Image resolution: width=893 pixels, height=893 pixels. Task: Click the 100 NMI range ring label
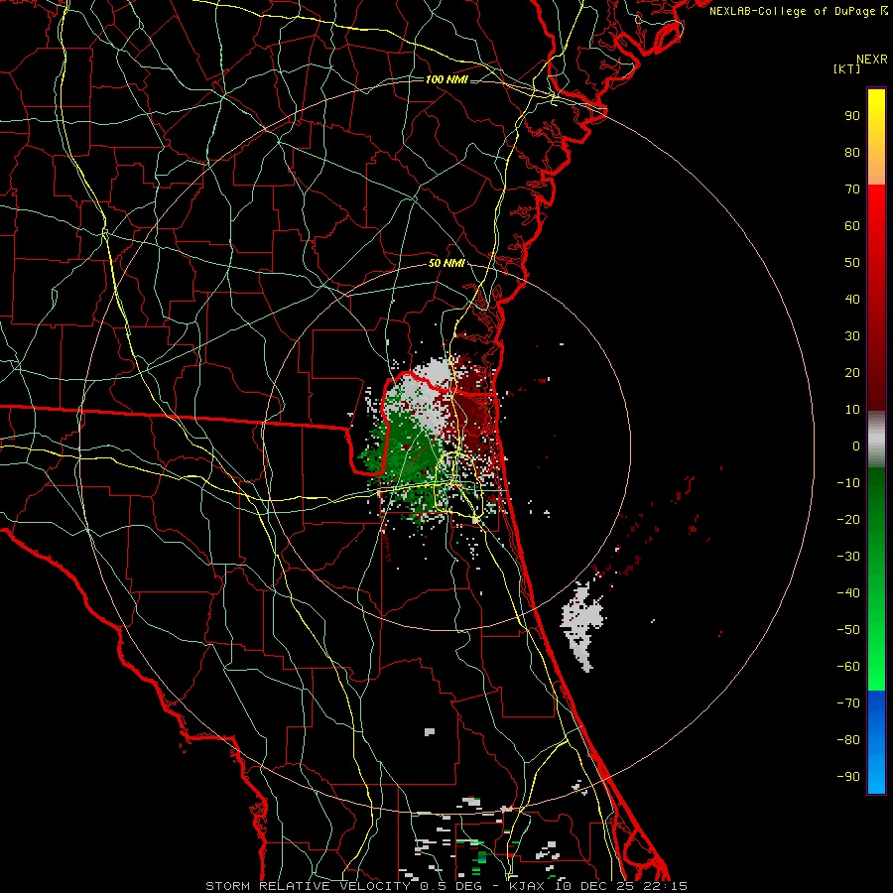[x=446, y=79]
